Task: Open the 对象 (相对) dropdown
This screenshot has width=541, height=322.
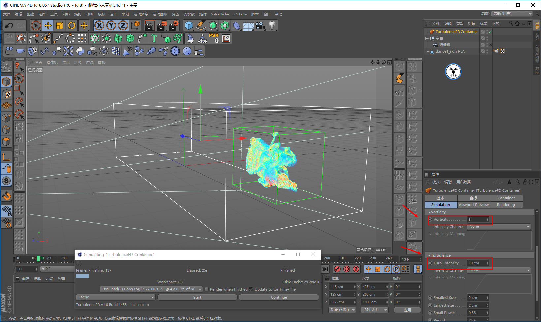Action: 342,310
